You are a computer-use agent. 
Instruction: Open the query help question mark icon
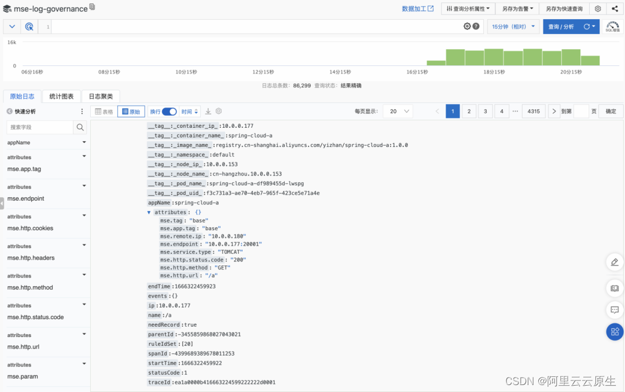pyautogui.click(x=476, y=26)
